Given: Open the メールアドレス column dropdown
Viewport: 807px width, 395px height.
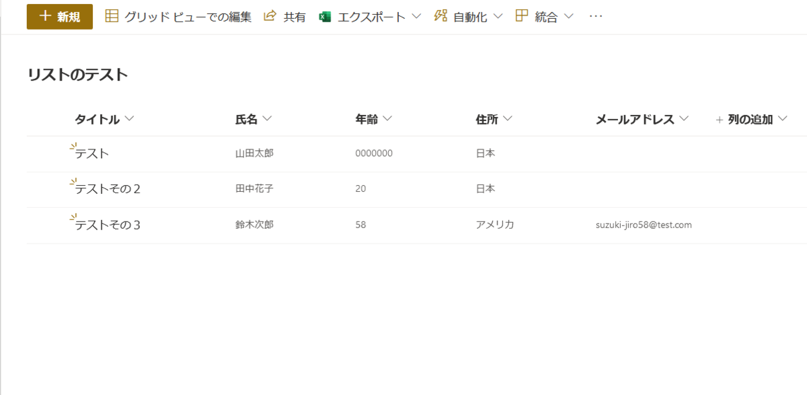Looking at the screenshot, I should click(x=686, y=118).
